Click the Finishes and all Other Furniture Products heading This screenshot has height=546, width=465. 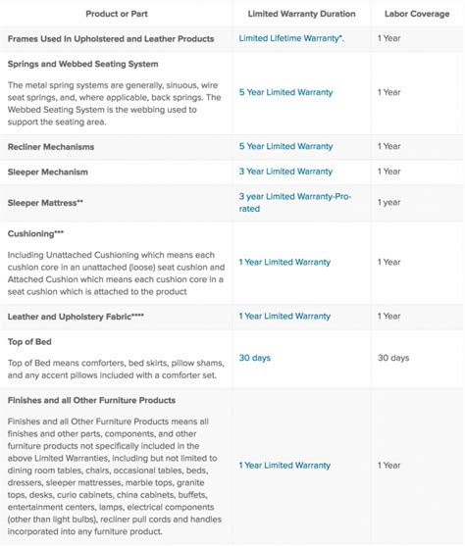[91, 400]
